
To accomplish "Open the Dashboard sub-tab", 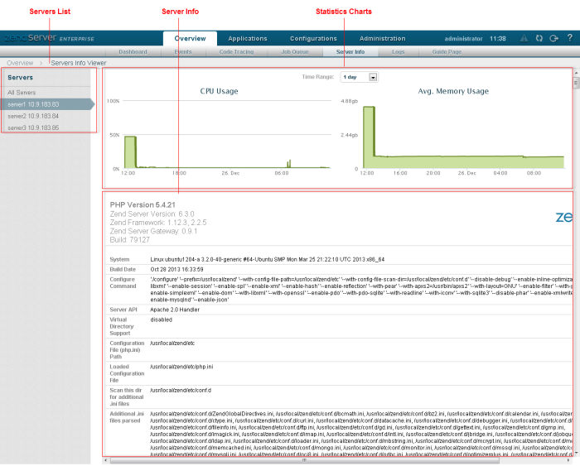I will (x=133, y=51).
